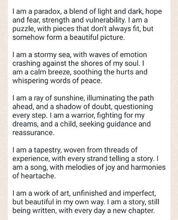Click the line "whispering words of peace."
The image size is (178, 220).
57,81
